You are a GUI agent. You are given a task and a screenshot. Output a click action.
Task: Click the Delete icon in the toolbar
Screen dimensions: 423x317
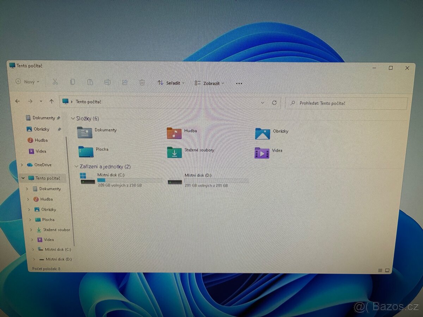pos(142,82)
